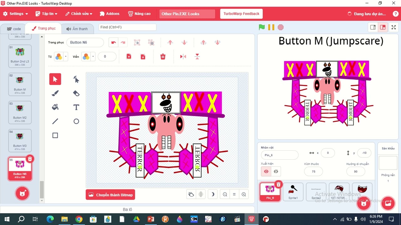This screenshot has width=401, height=225.
Task: Click the Group objects icon
Action: (137, 42)
